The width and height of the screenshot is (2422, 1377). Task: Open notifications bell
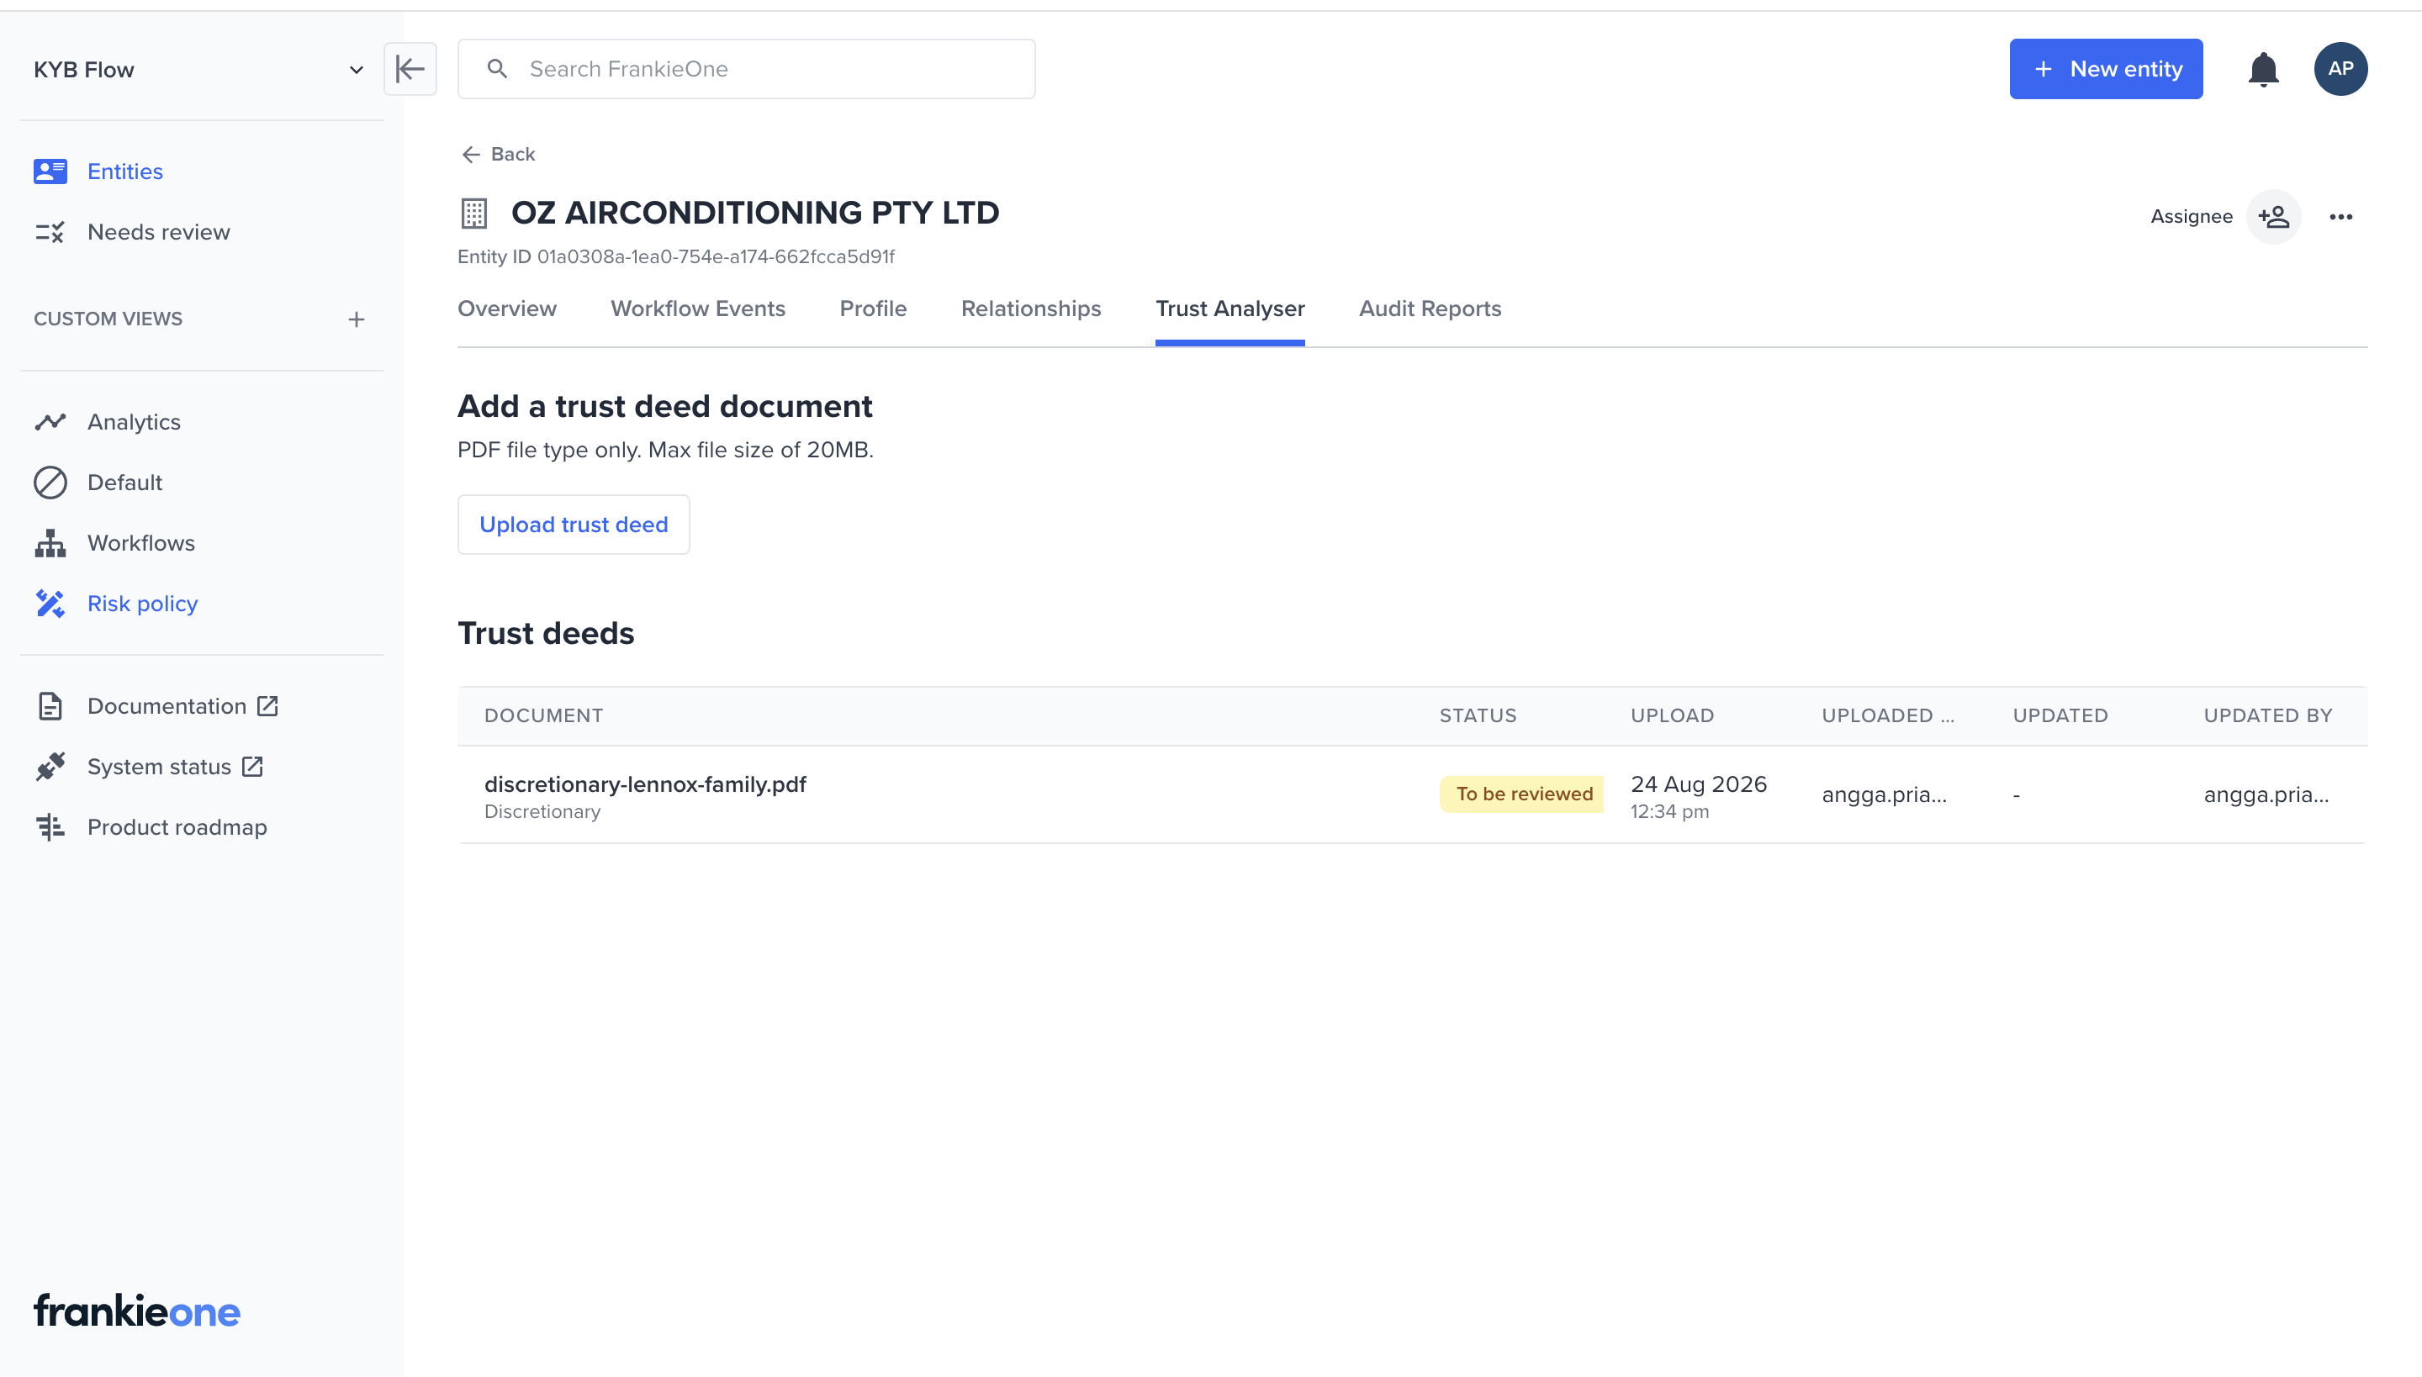pyautogui.click(x=2263, y=69)
